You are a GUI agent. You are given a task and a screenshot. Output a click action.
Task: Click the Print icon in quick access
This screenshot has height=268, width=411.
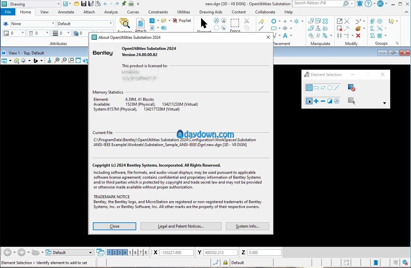pos(131,4)
